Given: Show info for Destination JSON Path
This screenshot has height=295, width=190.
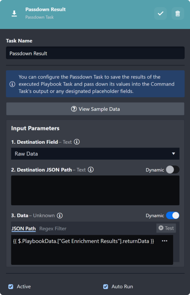Looking at the screenshot, I should click(91, 170).
